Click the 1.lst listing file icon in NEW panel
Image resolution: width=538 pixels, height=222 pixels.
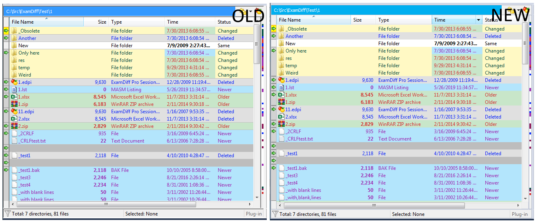281,88
